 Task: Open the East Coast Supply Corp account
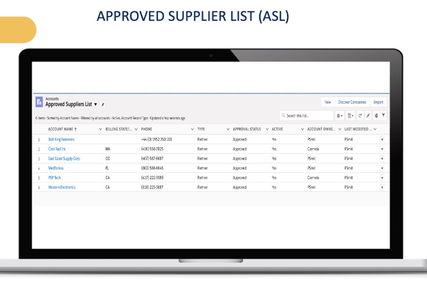click(64, 159)
